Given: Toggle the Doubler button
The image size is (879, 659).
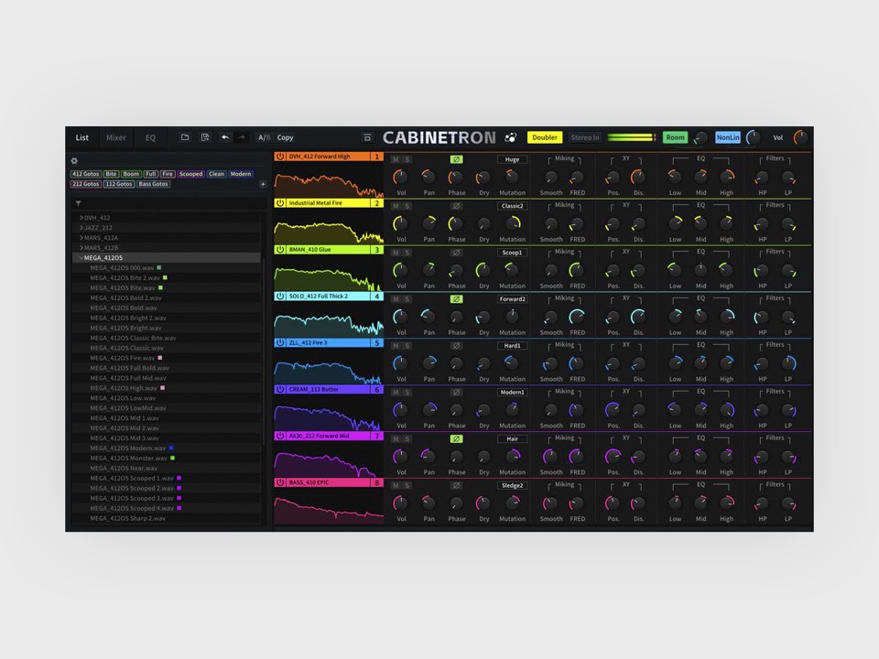Looking at the screenshot, I should coord(544,137).
